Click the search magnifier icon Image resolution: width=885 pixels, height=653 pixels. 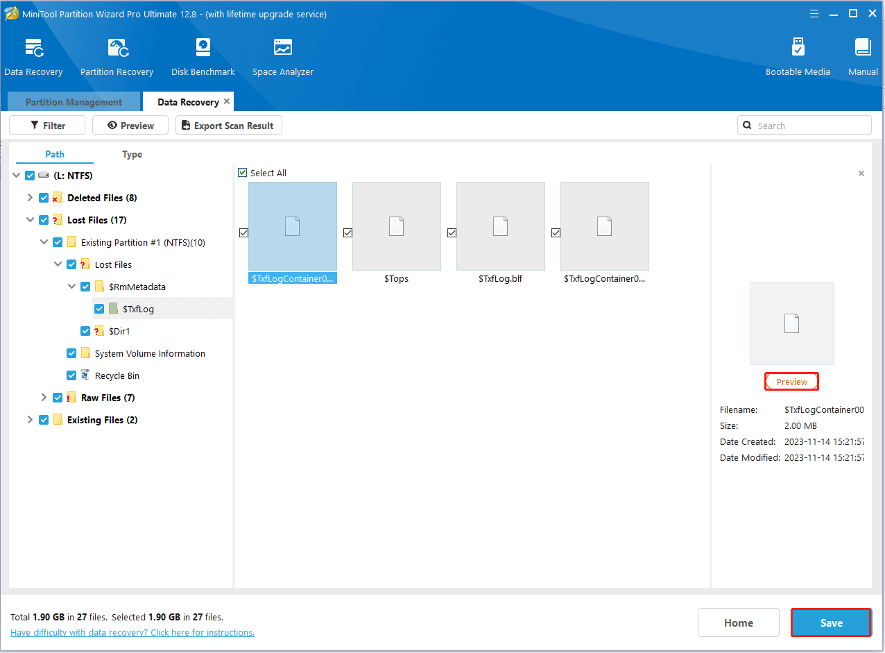pyautogui.click(x=747, y=126)
